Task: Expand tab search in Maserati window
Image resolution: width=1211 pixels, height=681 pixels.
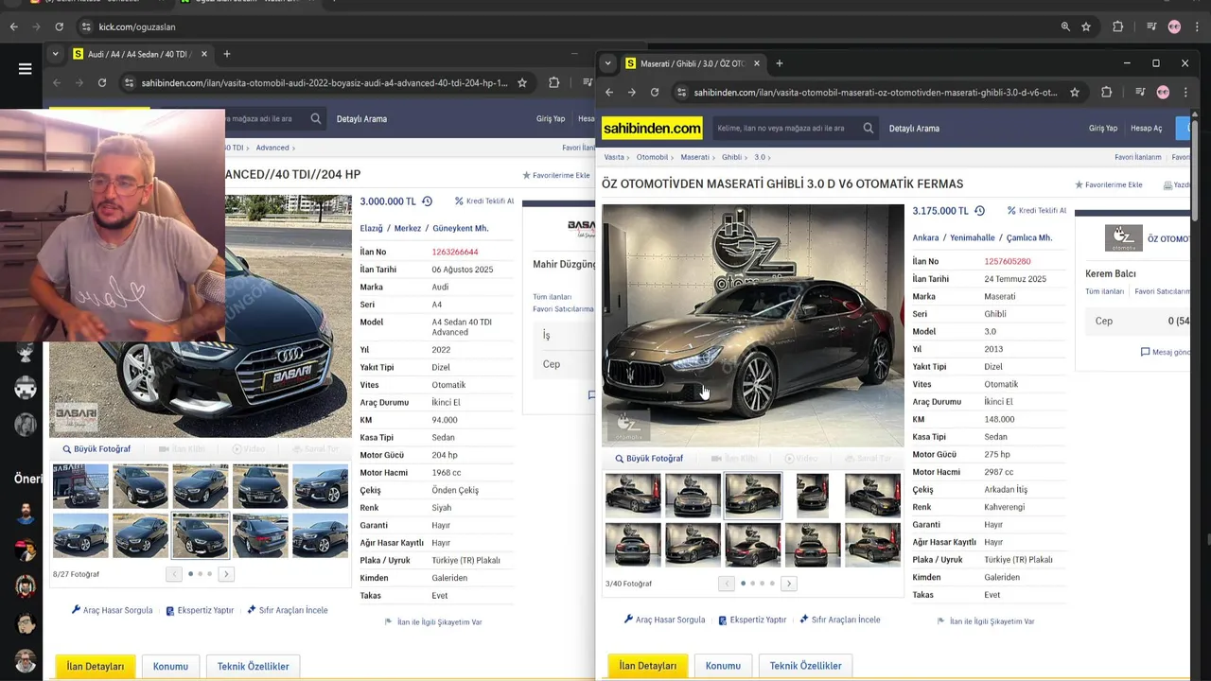Action: [x=607, y=63]
